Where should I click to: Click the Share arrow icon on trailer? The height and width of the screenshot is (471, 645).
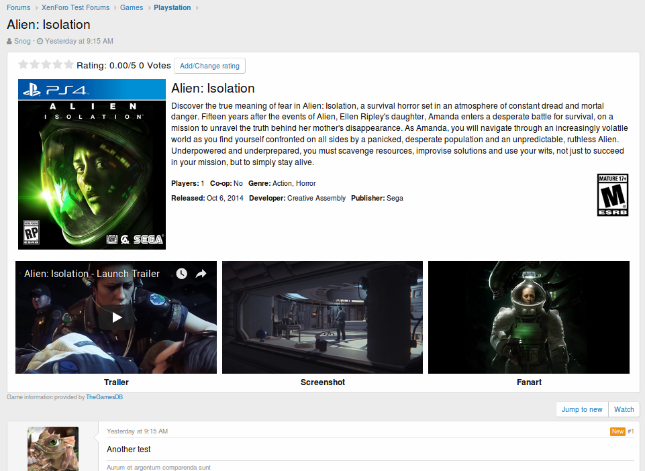click(201, 274)
